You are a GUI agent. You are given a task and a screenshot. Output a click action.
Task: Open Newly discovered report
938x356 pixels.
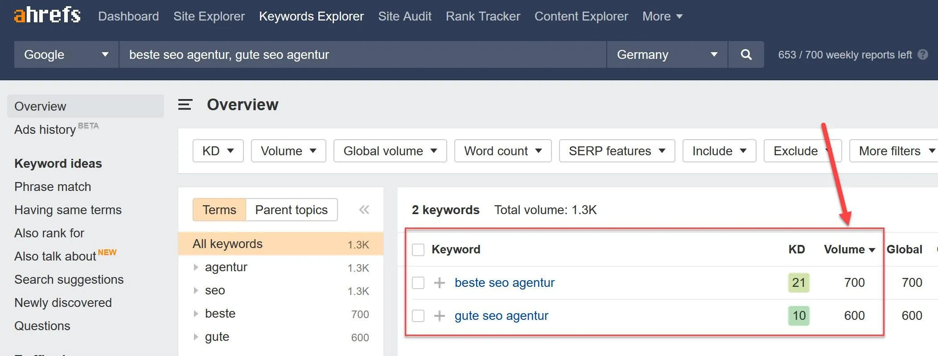63,302
